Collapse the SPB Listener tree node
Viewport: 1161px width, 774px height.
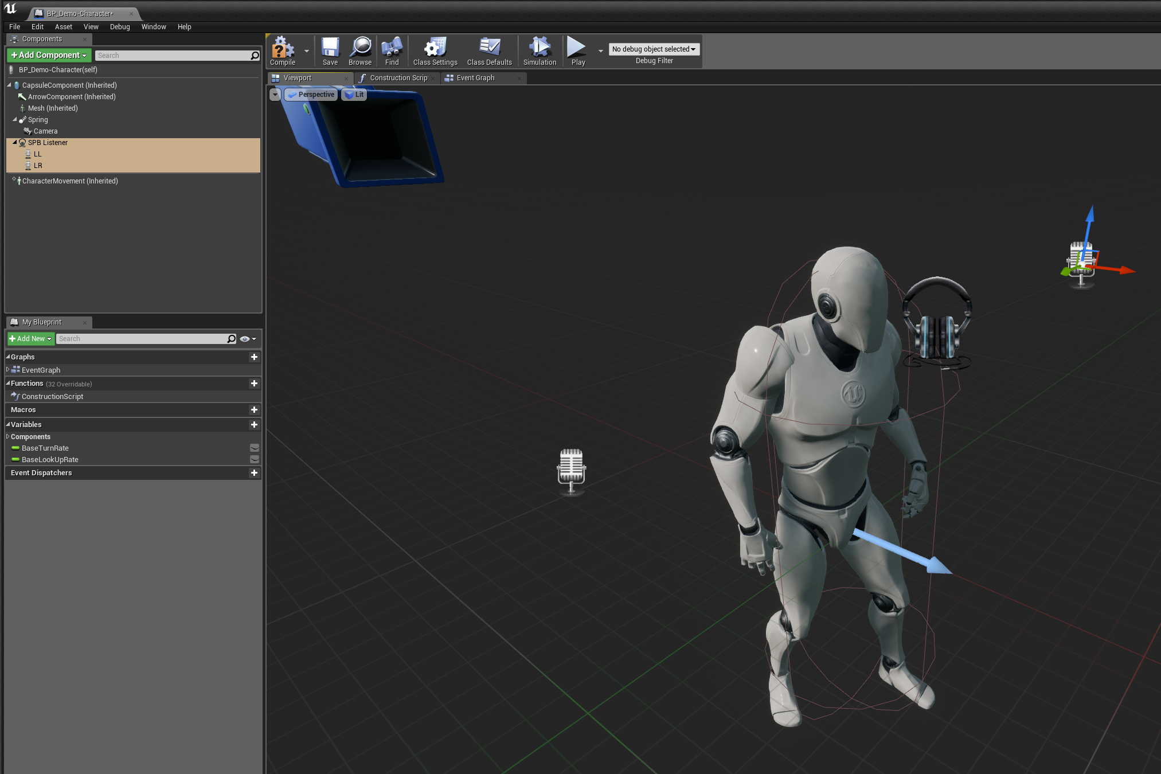coord(15,142)
